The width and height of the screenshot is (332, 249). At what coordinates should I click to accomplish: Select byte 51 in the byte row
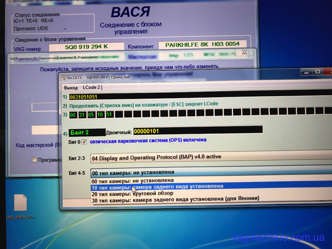point(109,114)
